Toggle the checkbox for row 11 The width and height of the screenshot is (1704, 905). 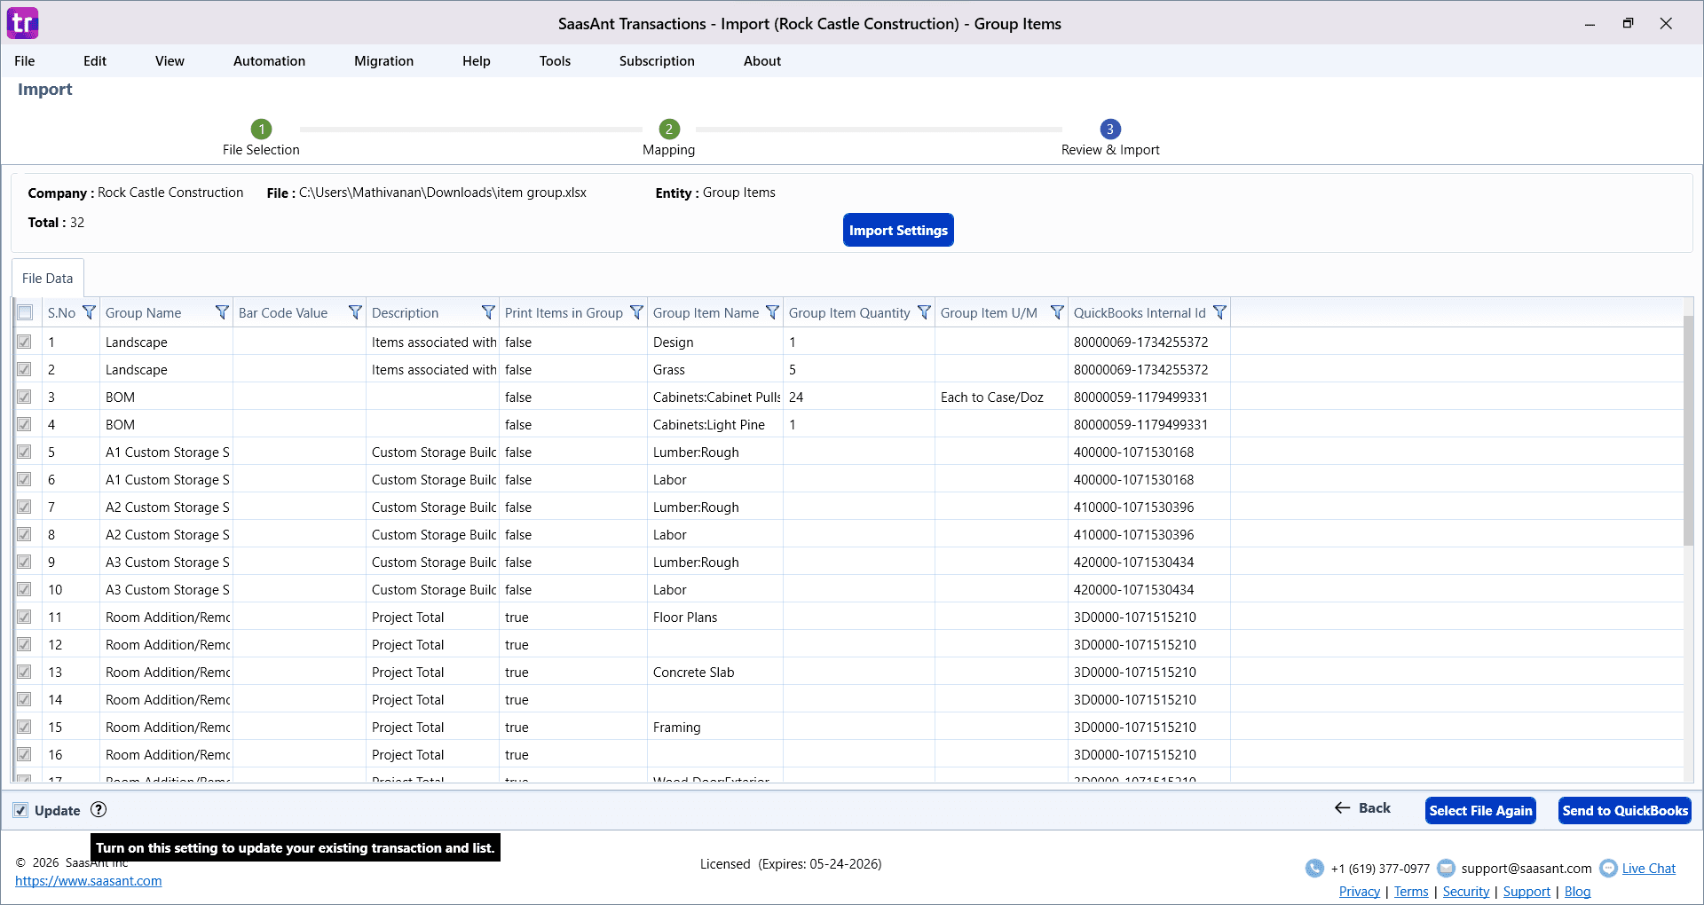pos(24,617)
